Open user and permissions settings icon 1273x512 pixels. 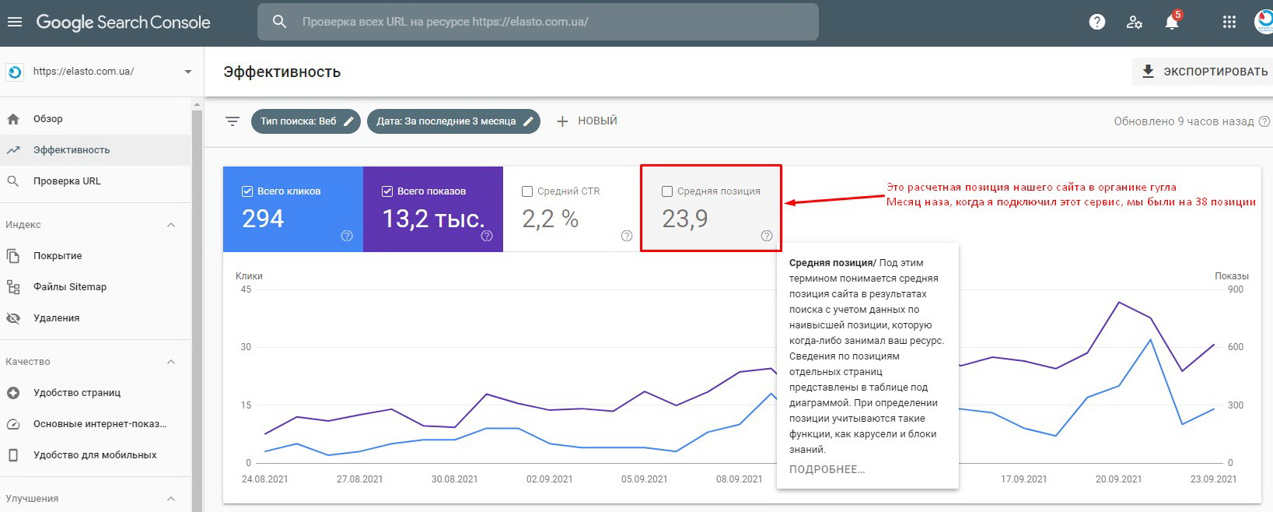point(1135,22)
